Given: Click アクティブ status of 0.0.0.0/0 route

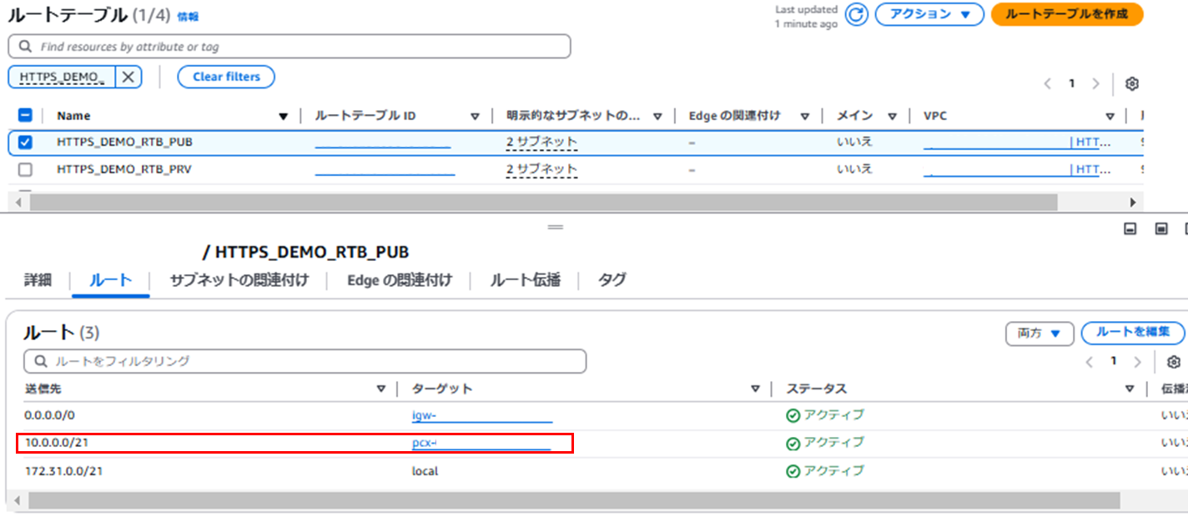Looking at the screenshot, I should [825, 415].
